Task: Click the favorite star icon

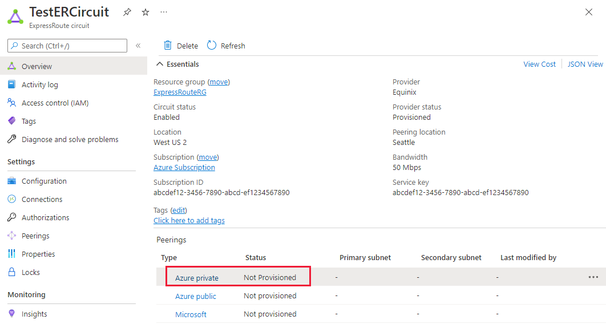Action: pyautogui.click(x=146, y=12)
